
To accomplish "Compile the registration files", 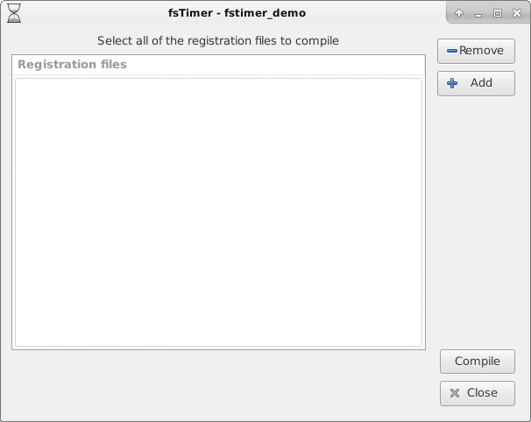I will click(x=478, y=362).
